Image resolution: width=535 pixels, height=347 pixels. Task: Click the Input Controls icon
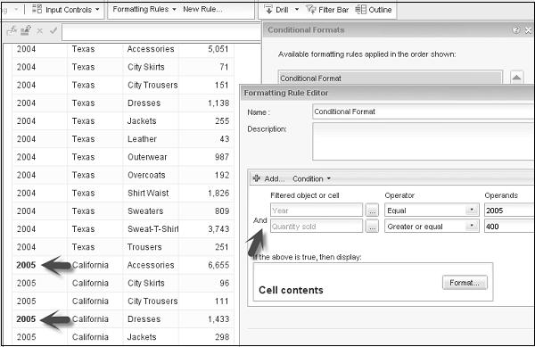37,9
